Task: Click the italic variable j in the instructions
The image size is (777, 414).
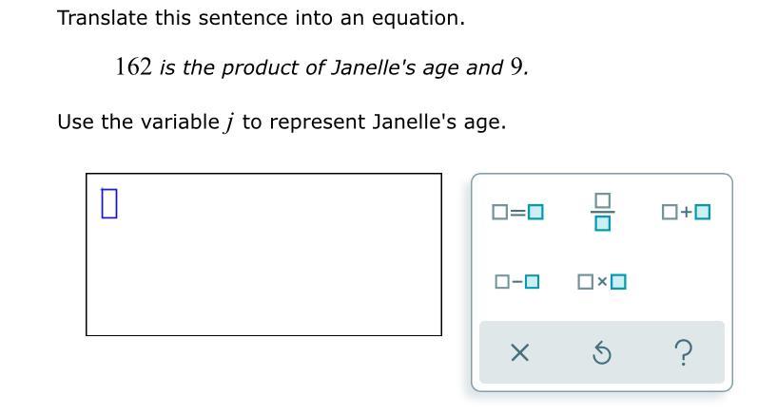Action: pyautogui.click(x=230, y=122)
